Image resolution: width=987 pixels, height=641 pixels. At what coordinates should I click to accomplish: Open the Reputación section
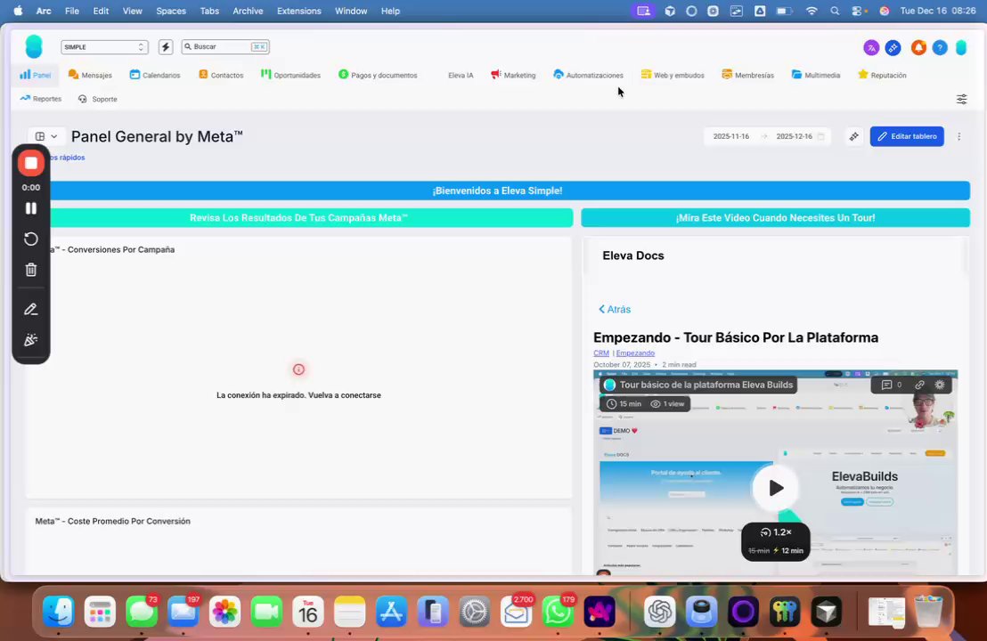click(x=882, y=75)
